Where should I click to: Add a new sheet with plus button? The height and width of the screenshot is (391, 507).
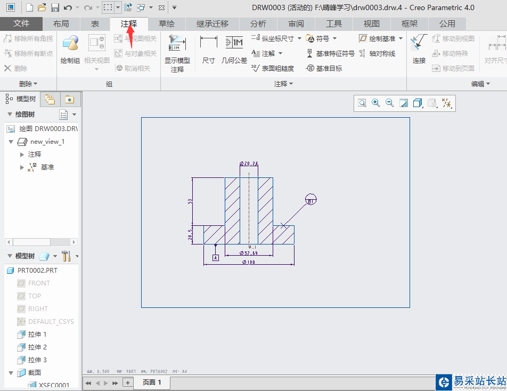point(127,382)
